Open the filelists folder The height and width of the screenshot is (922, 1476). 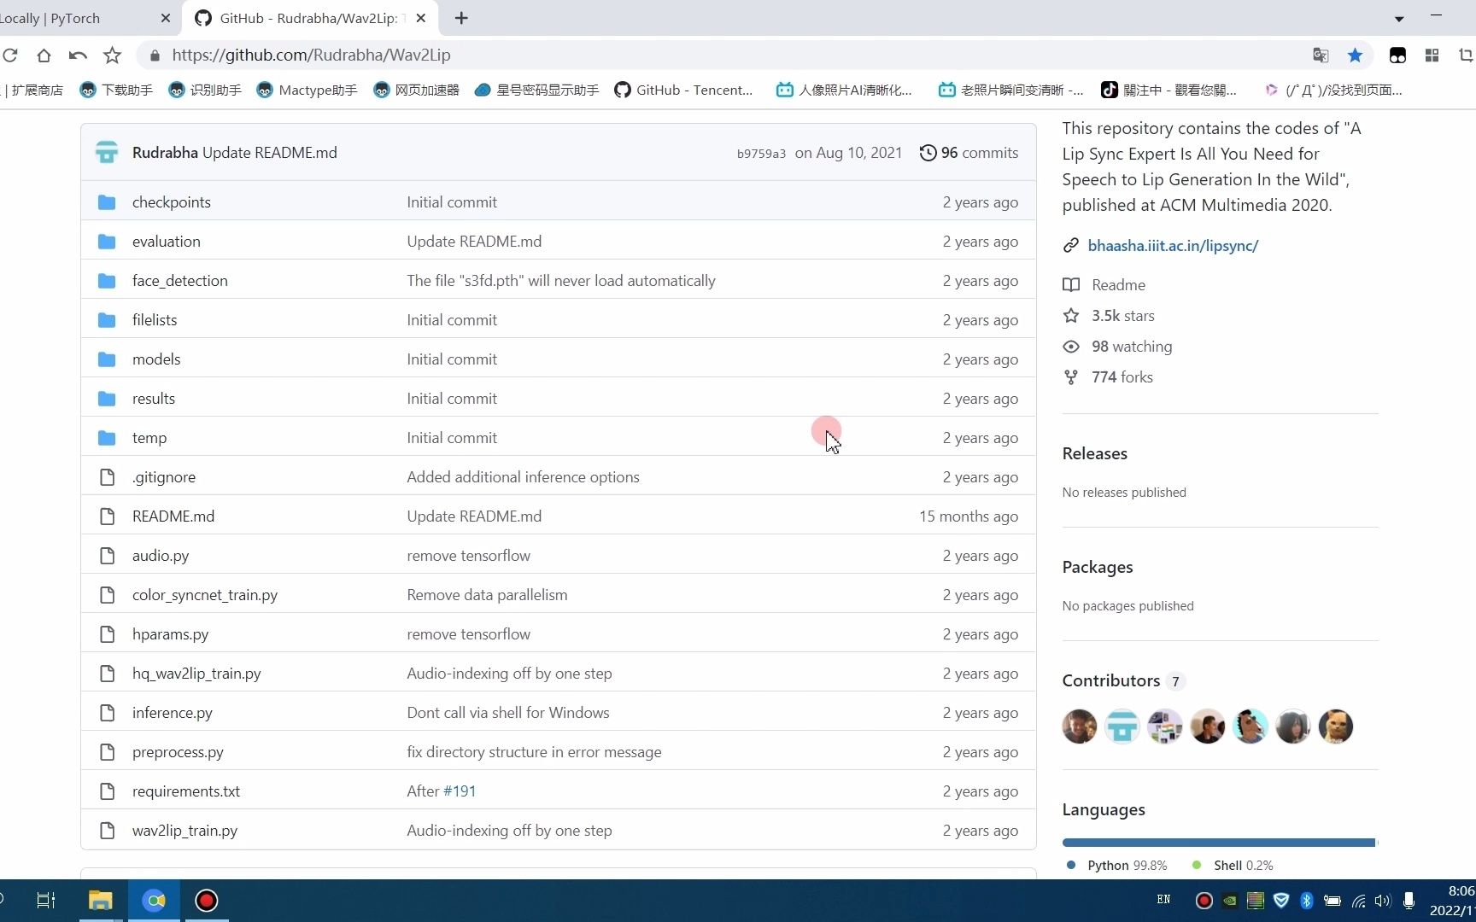pyautogui.click(x=155, y=320)
